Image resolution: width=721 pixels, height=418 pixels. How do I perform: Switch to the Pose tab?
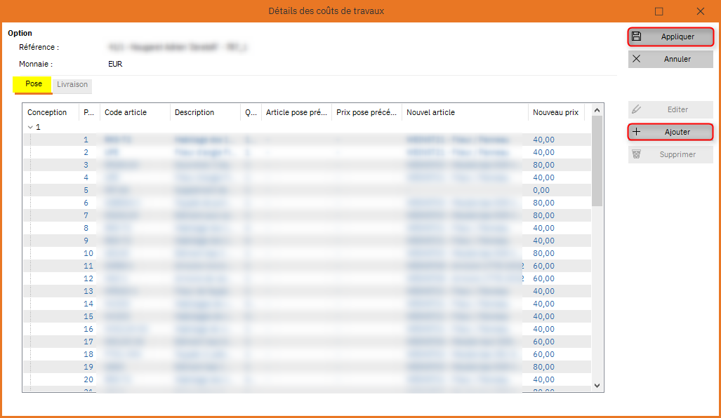(x=33, y=84)
